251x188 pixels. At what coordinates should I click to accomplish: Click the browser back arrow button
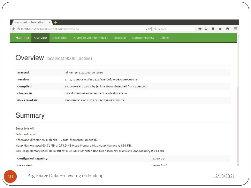tap(14, 29)
